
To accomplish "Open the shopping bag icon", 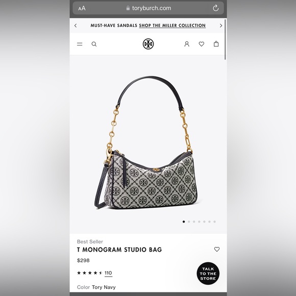I will click(216, 44).
